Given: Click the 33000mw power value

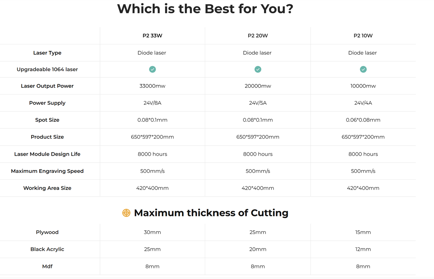Looking at the screenshot, I should 152,86.
